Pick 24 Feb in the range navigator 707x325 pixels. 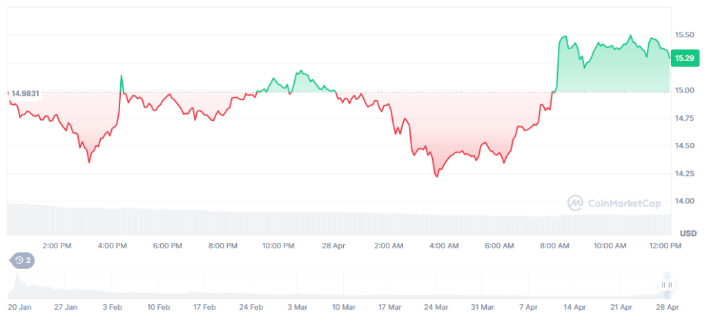click(251, 306)
